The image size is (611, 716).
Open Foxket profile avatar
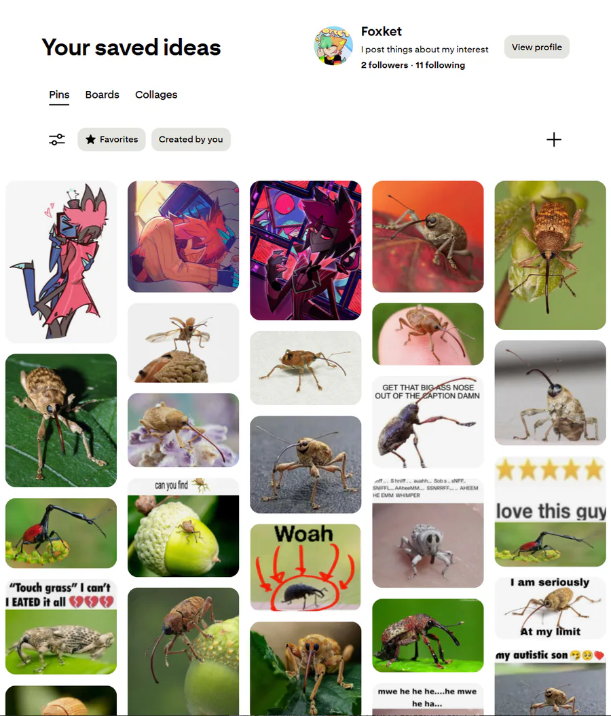pyautogui.click(x=333, y=45)
